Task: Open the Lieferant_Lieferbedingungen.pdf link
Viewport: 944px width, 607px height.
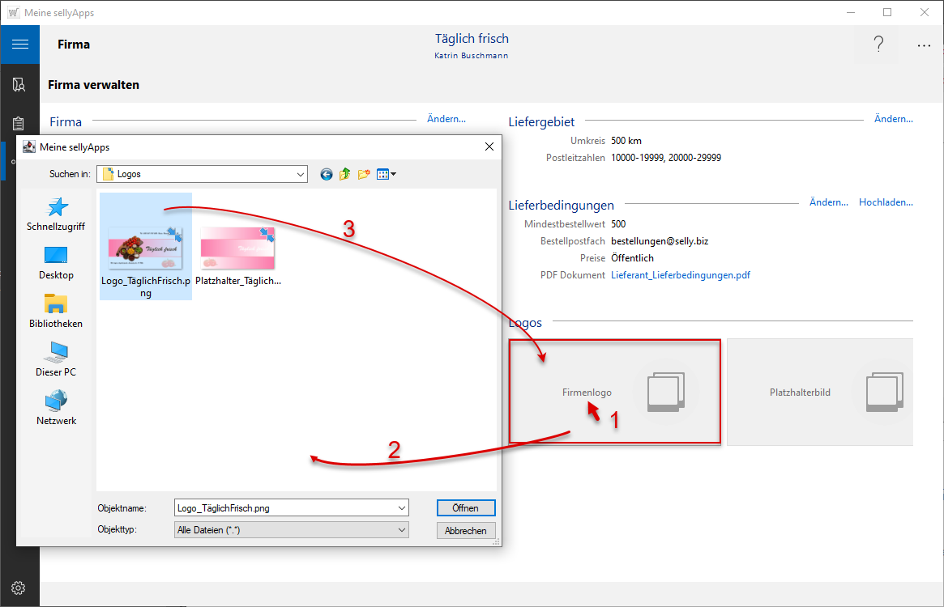Action: (x=681, y=275)
